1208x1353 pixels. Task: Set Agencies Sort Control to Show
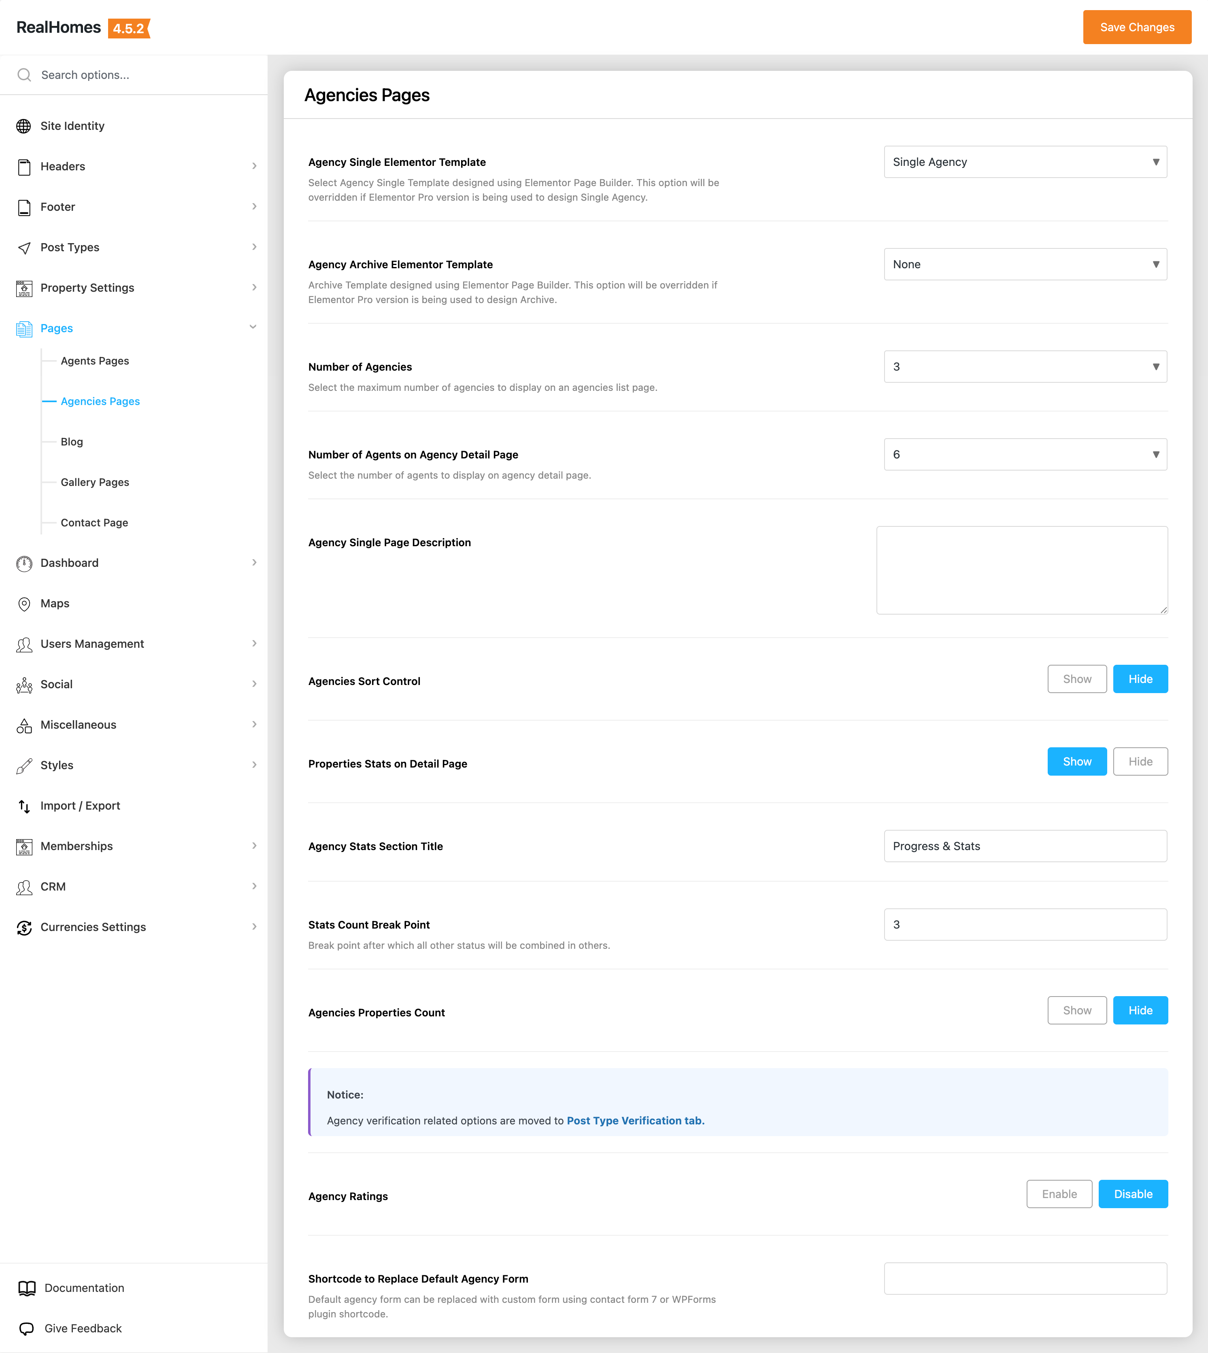(1076, 679)
